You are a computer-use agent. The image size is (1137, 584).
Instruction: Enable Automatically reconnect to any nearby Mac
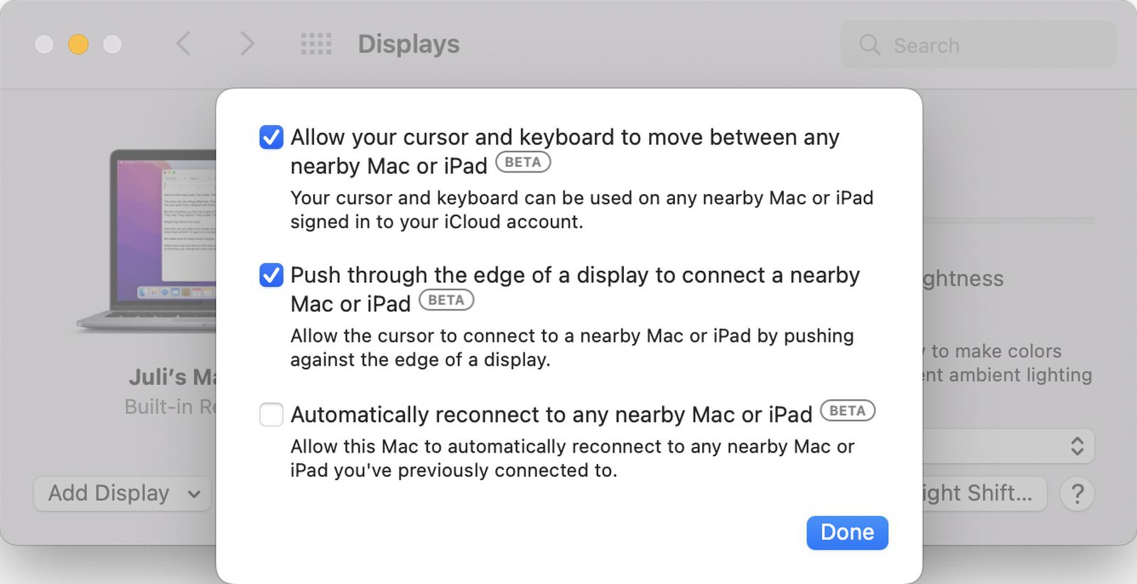point(271,414)
